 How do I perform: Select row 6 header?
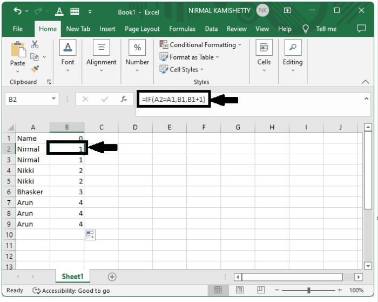click(9, 192)
